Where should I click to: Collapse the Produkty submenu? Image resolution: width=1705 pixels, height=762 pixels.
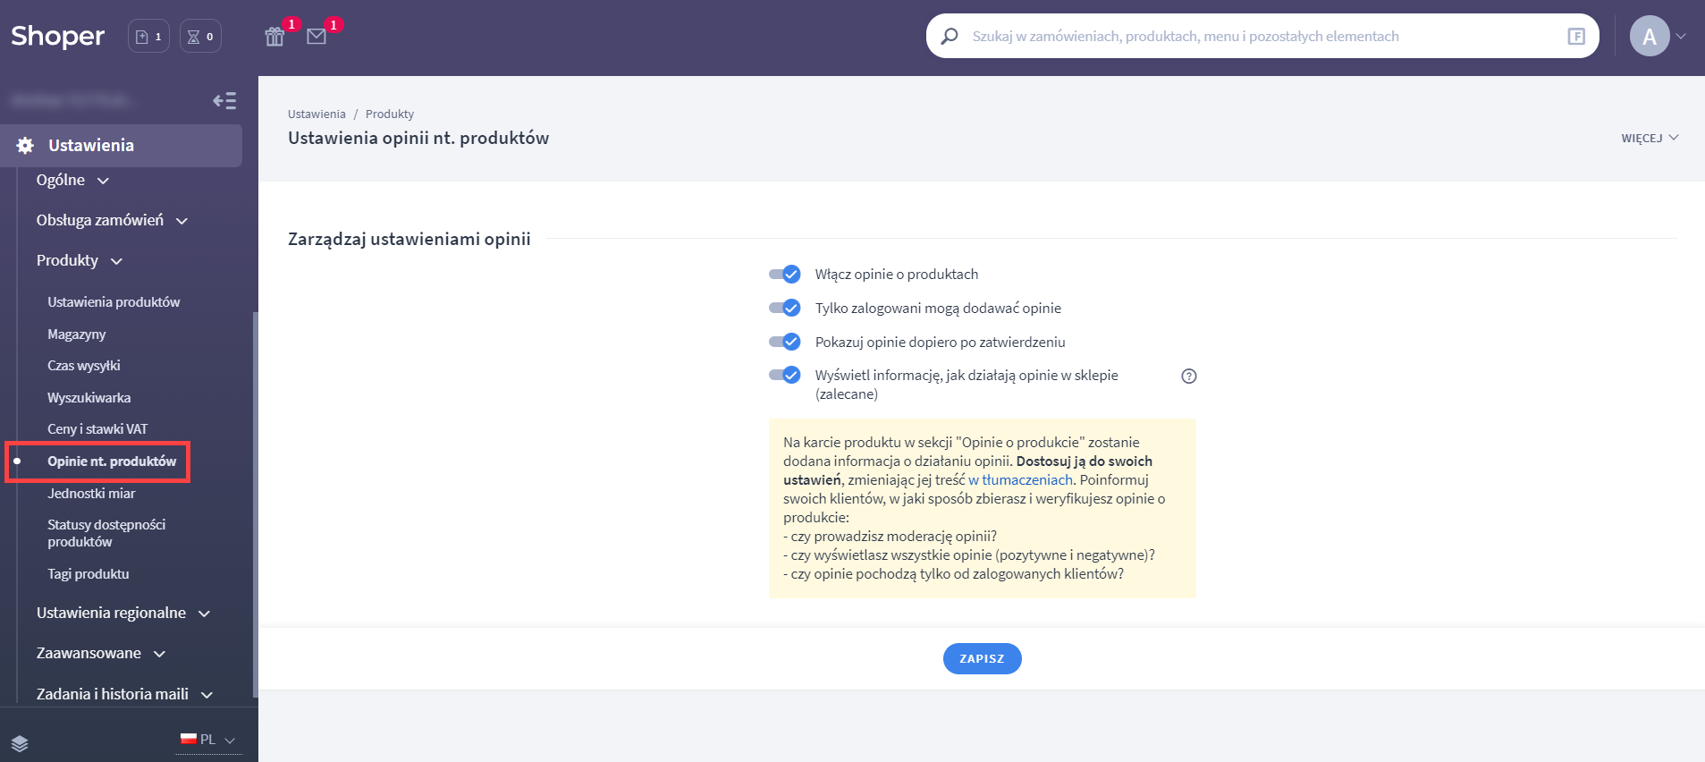(x=80, y=260)
